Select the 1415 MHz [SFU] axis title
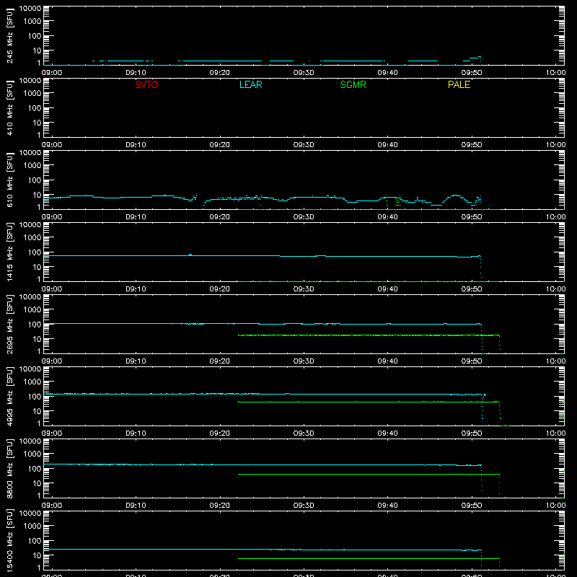The width and height of the screenshot is (577, 577). tap(9, 252)
